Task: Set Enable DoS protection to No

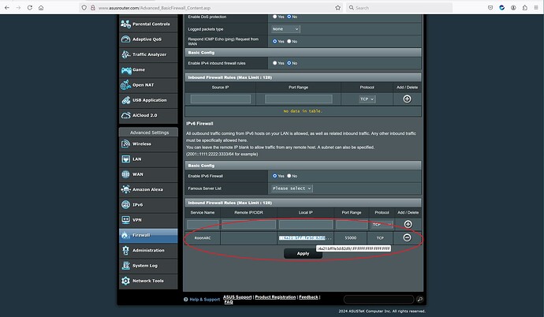Action: pyautogui.click(x=289, y=17)
